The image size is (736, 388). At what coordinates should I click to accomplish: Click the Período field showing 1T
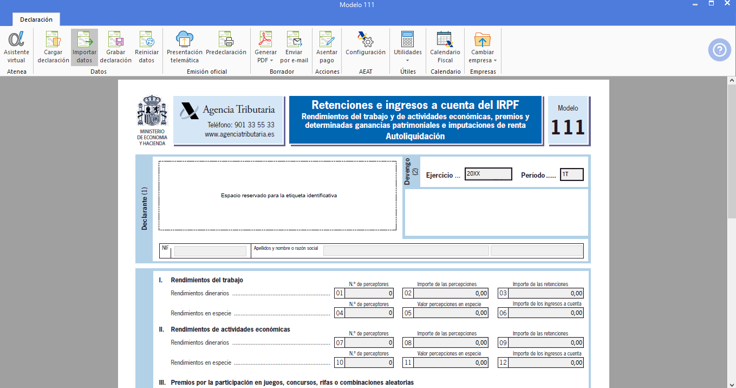(x=572, y=174)
